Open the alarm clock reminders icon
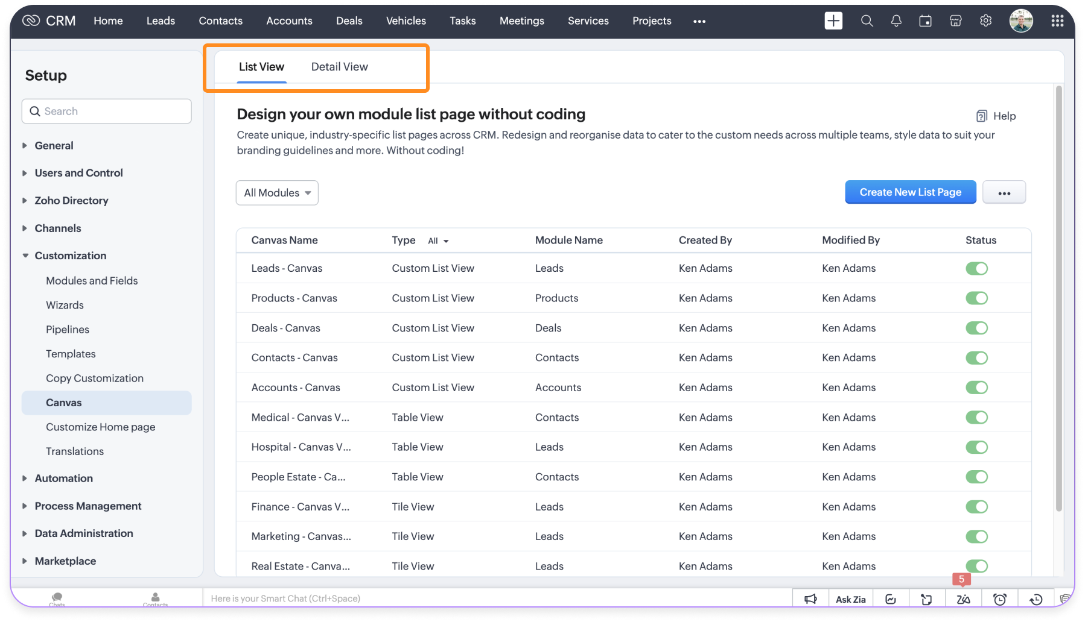The height and width of the screenshot is (622, 1085). pos(1000,598)
